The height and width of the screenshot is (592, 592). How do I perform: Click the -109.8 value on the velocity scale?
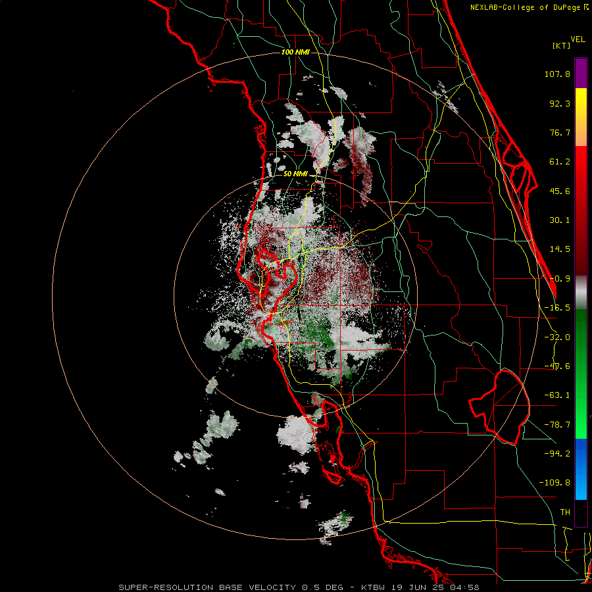[x=555, y=483]
